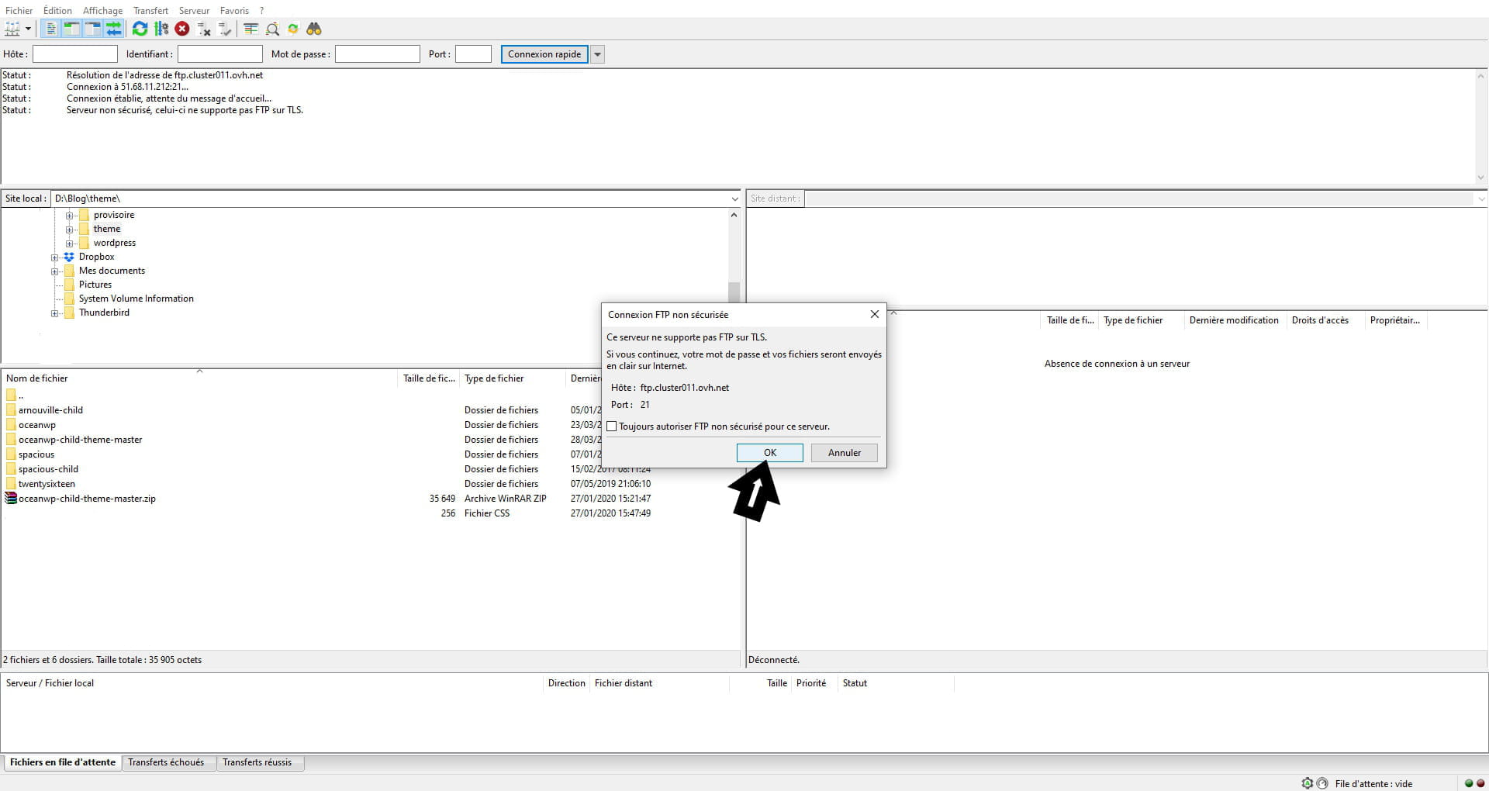This screenshot has width=1489, height=791.
Task: Toggle the message log display icon
Action: (50, 29)
